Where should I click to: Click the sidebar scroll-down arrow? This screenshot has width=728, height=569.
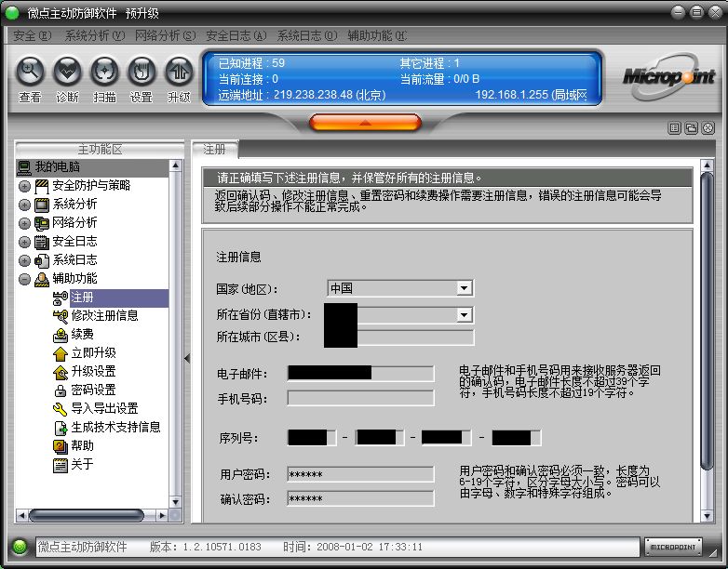tap(175, 502)
